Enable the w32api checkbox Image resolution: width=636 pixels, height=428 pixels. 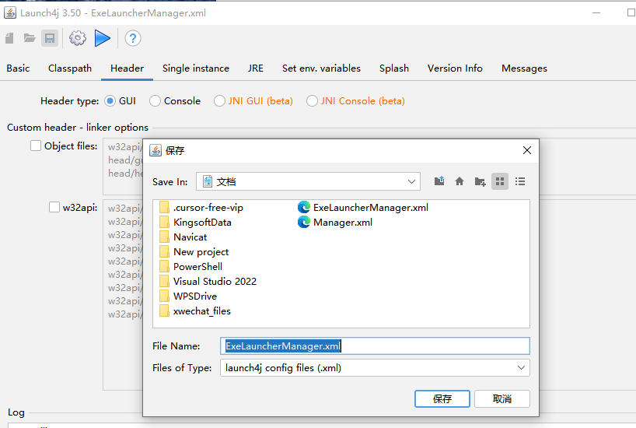tap(54, 207)
